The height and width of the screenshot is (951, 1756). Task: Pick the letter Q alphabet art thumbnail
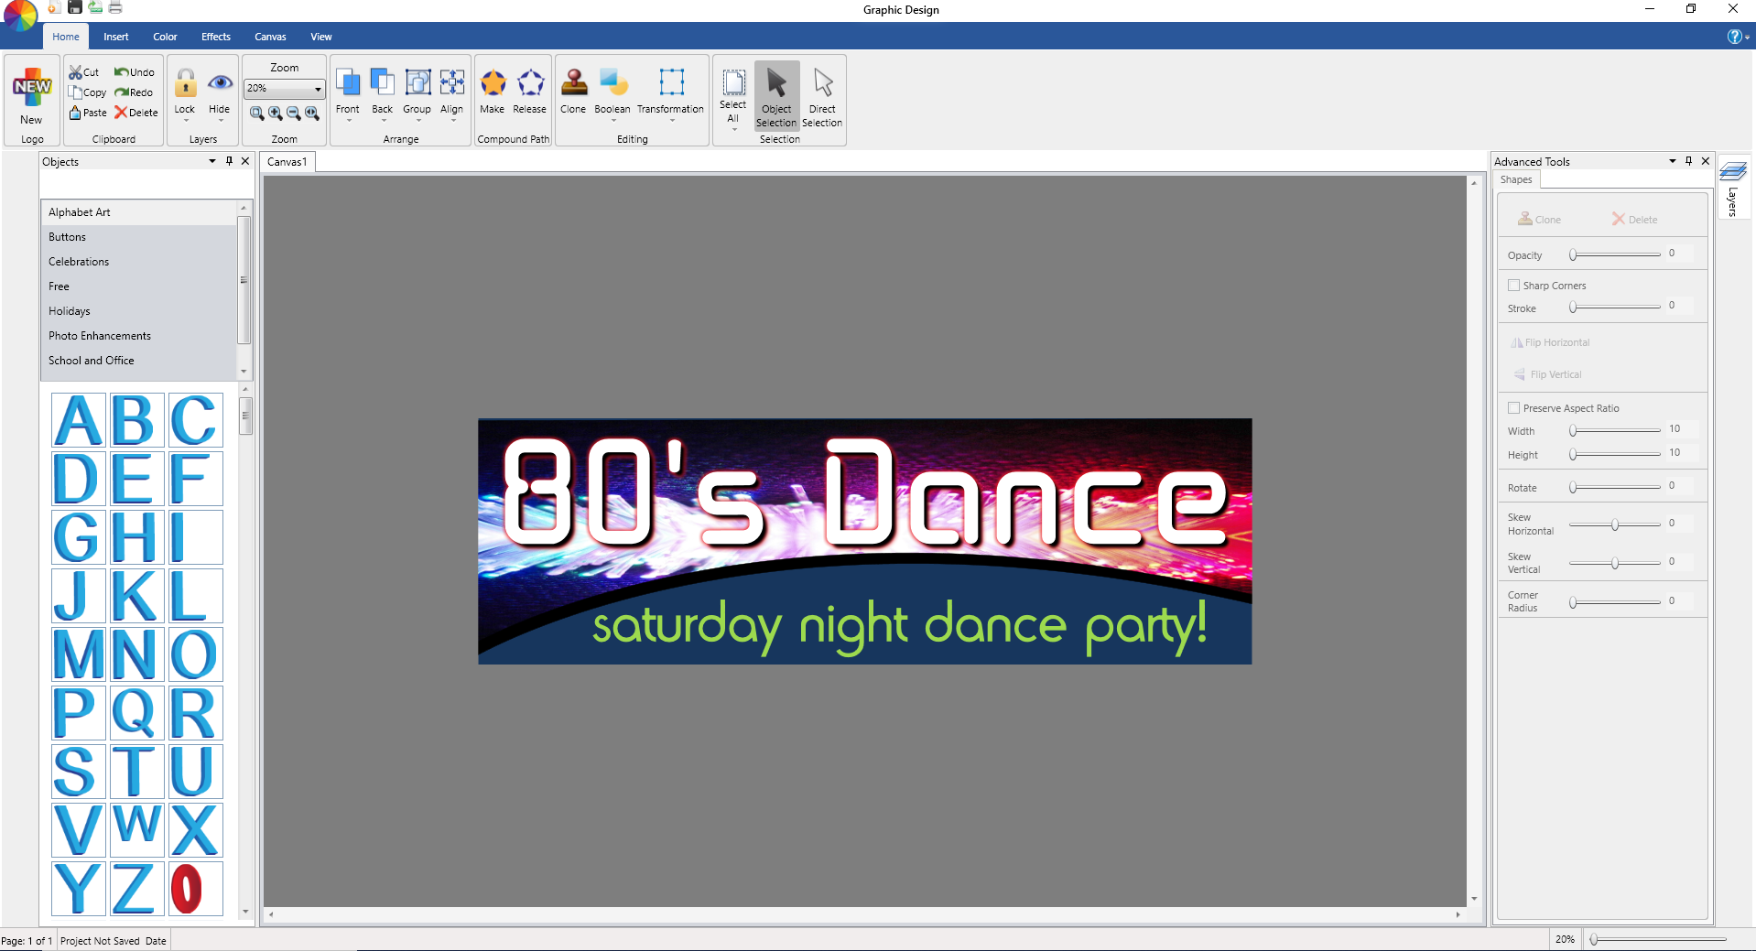[135, 713]
